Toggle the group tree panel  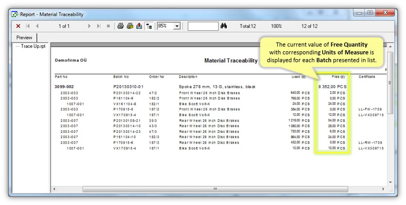click(149, 26)
